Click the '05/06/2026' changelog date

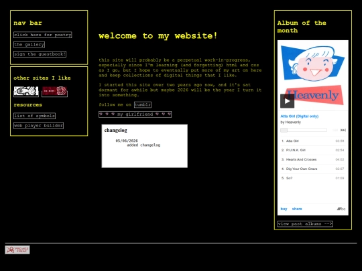(x=127, y=141)
